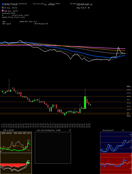This screenshot has height=174, width=132.
Task: Click the 417.45 price axis label
Action: (129, 93)
